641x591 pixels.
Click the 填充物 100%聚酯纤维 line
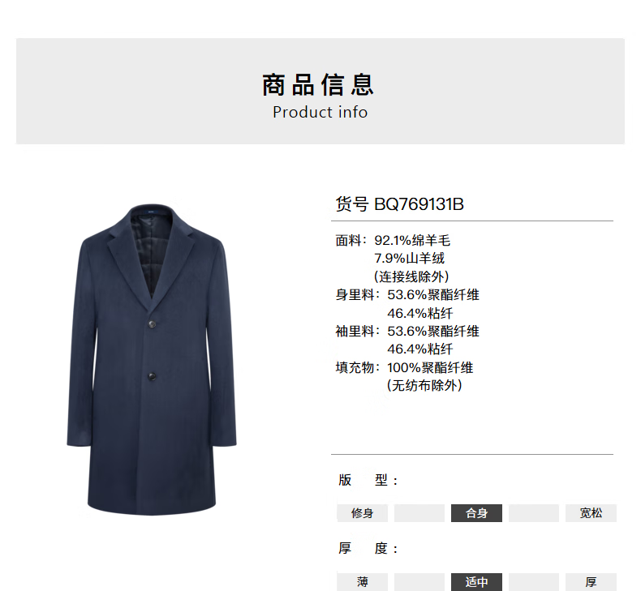404,367
